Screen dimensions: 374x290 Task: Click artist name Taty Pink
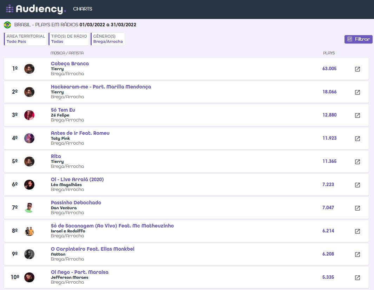point(60,138)
